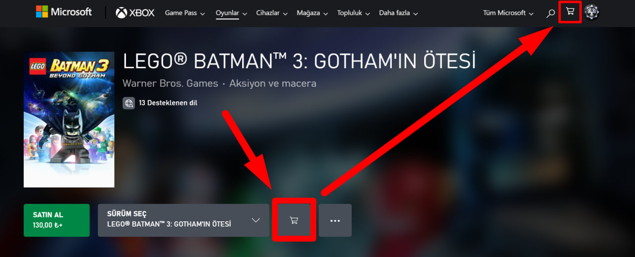This screenshot has height=257, width=635.
Task: Click the supported languages globe icon
Action: (129, 103)
